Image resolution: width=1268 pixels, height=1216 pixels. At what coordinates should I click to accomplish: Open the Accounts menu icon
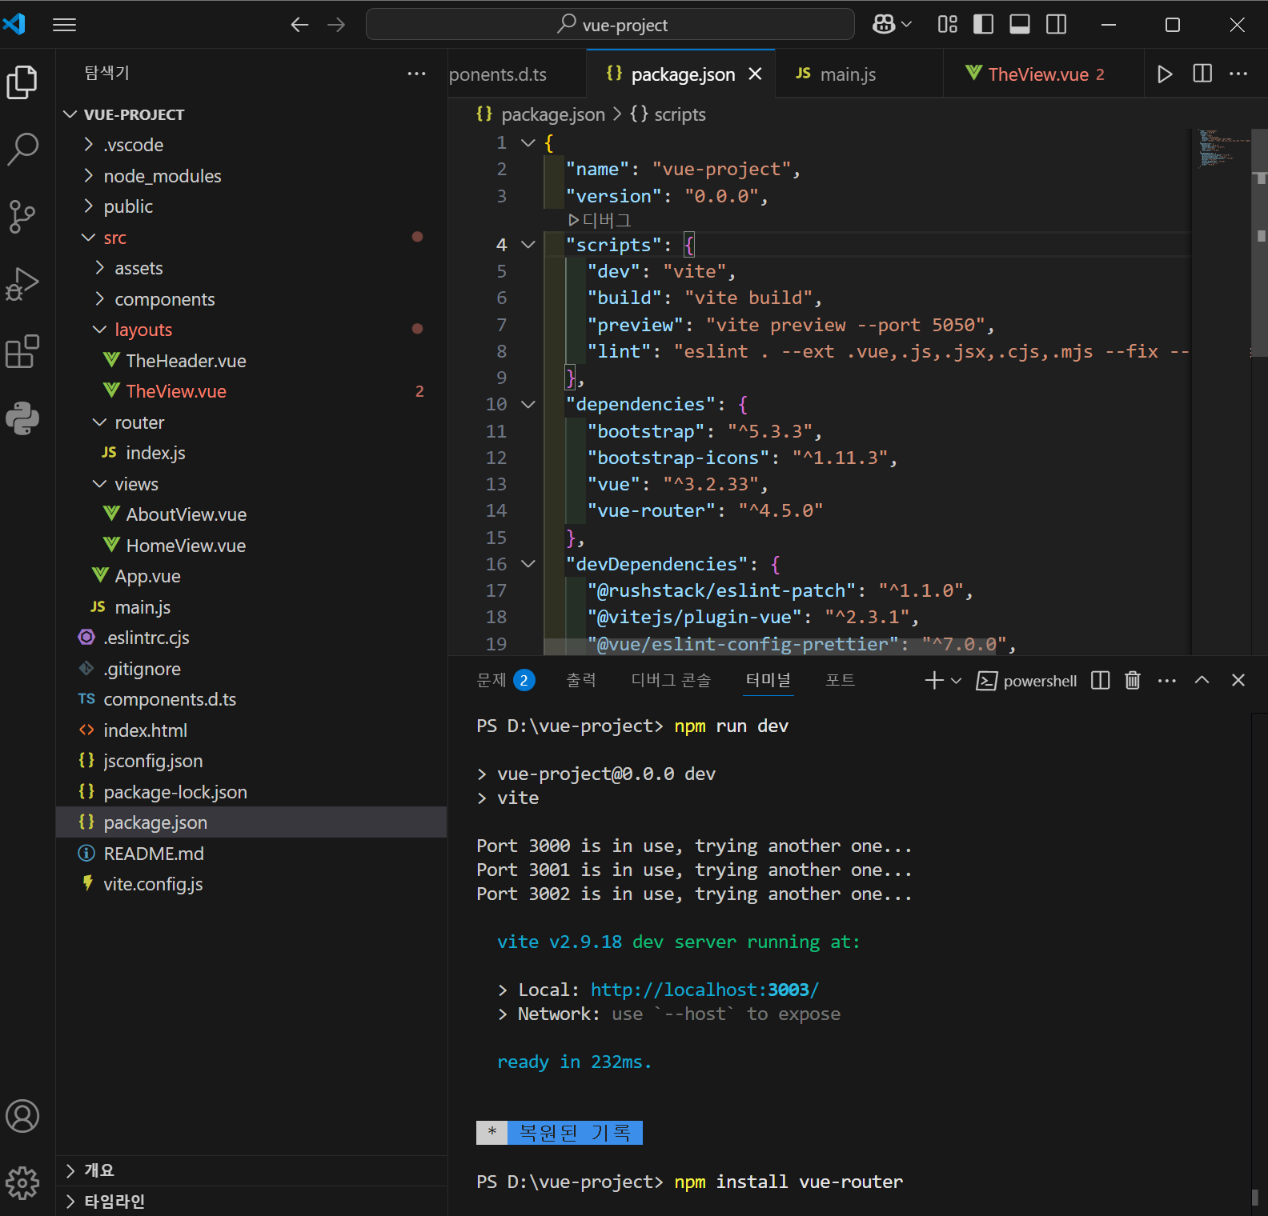(x=22, y=1116)
